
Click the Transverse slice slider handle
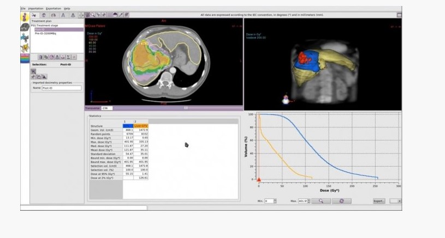(186, 108)
